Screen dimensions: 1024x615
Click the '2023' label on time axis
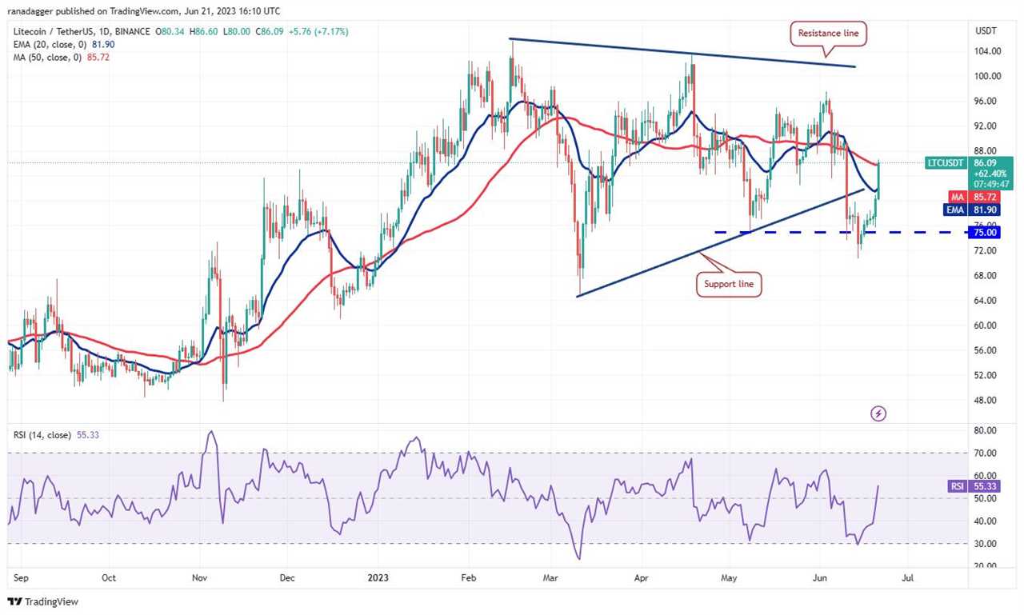(x=378, y=577)
